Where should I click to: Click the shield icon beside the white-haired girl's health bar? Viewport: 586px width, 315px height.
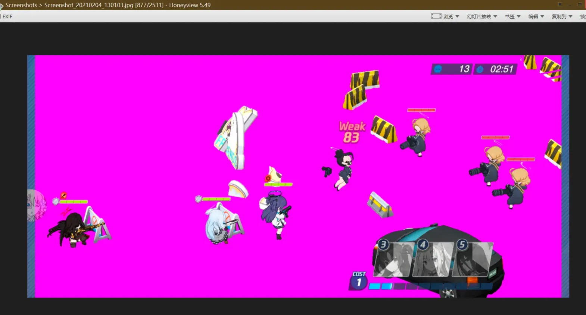(199, 199)
